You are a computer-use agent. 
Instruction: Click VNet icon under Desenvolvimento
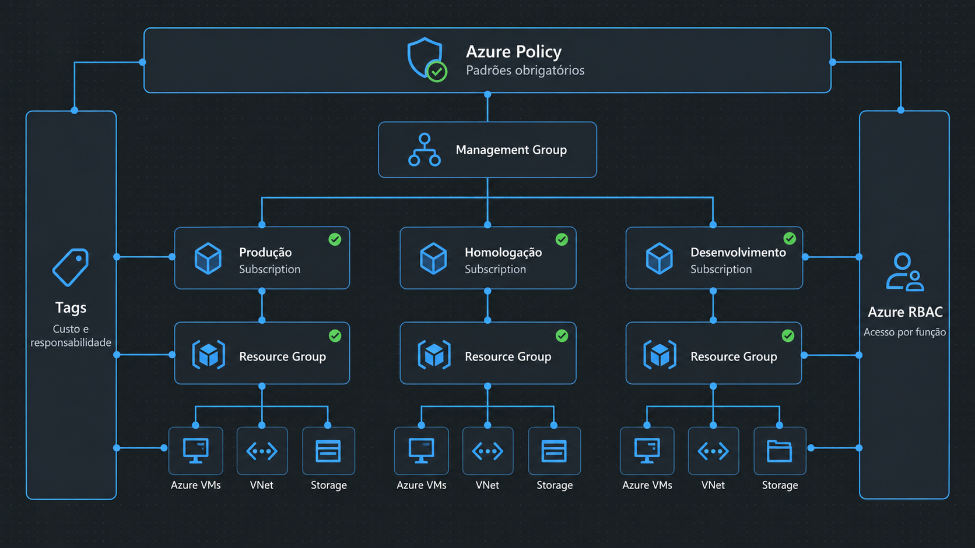713,451
